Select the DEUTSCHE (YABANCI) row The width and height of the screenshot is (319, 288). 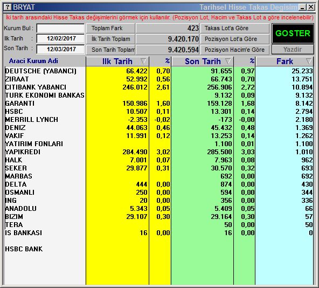[x=159, y=71]
